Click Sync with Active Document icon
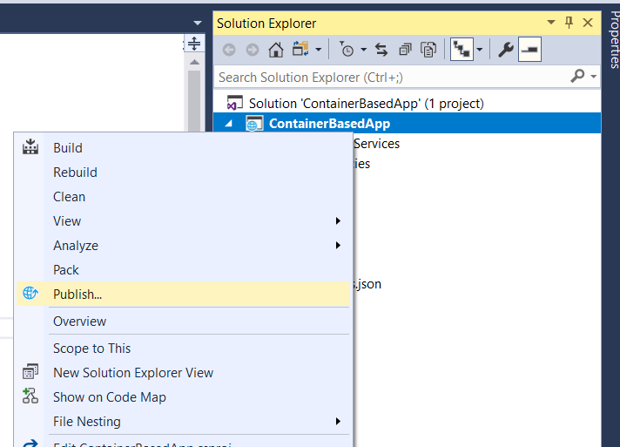The height and width of the screenshot is (447, 620). tap(381, 50)
